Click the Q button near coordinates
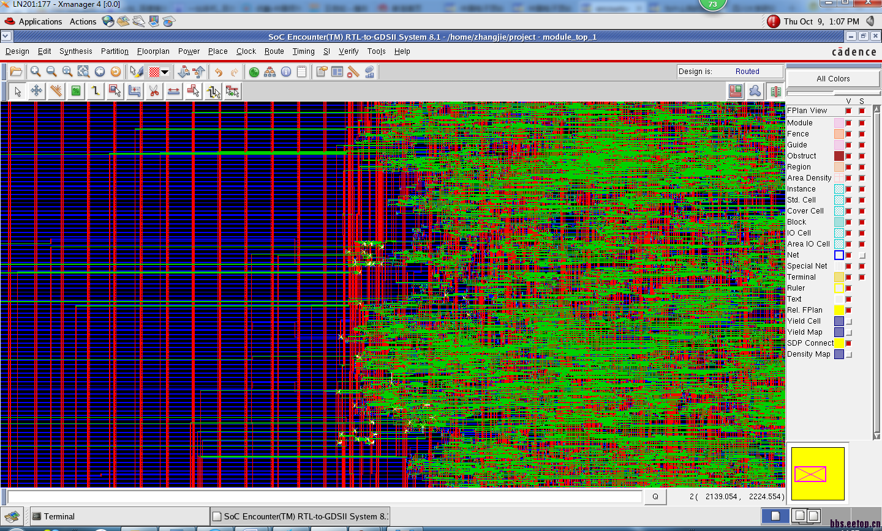 coord(655,496)
